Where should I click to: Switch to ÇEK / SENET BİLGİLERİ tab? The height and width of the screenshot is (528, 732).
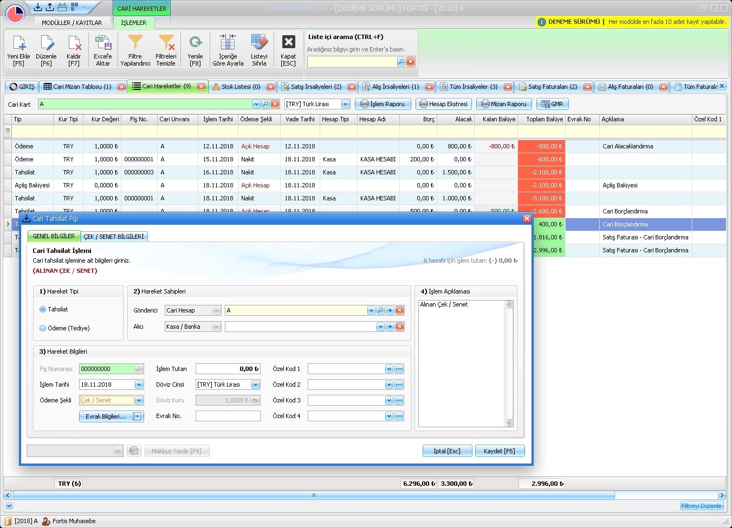coord(114,237)
